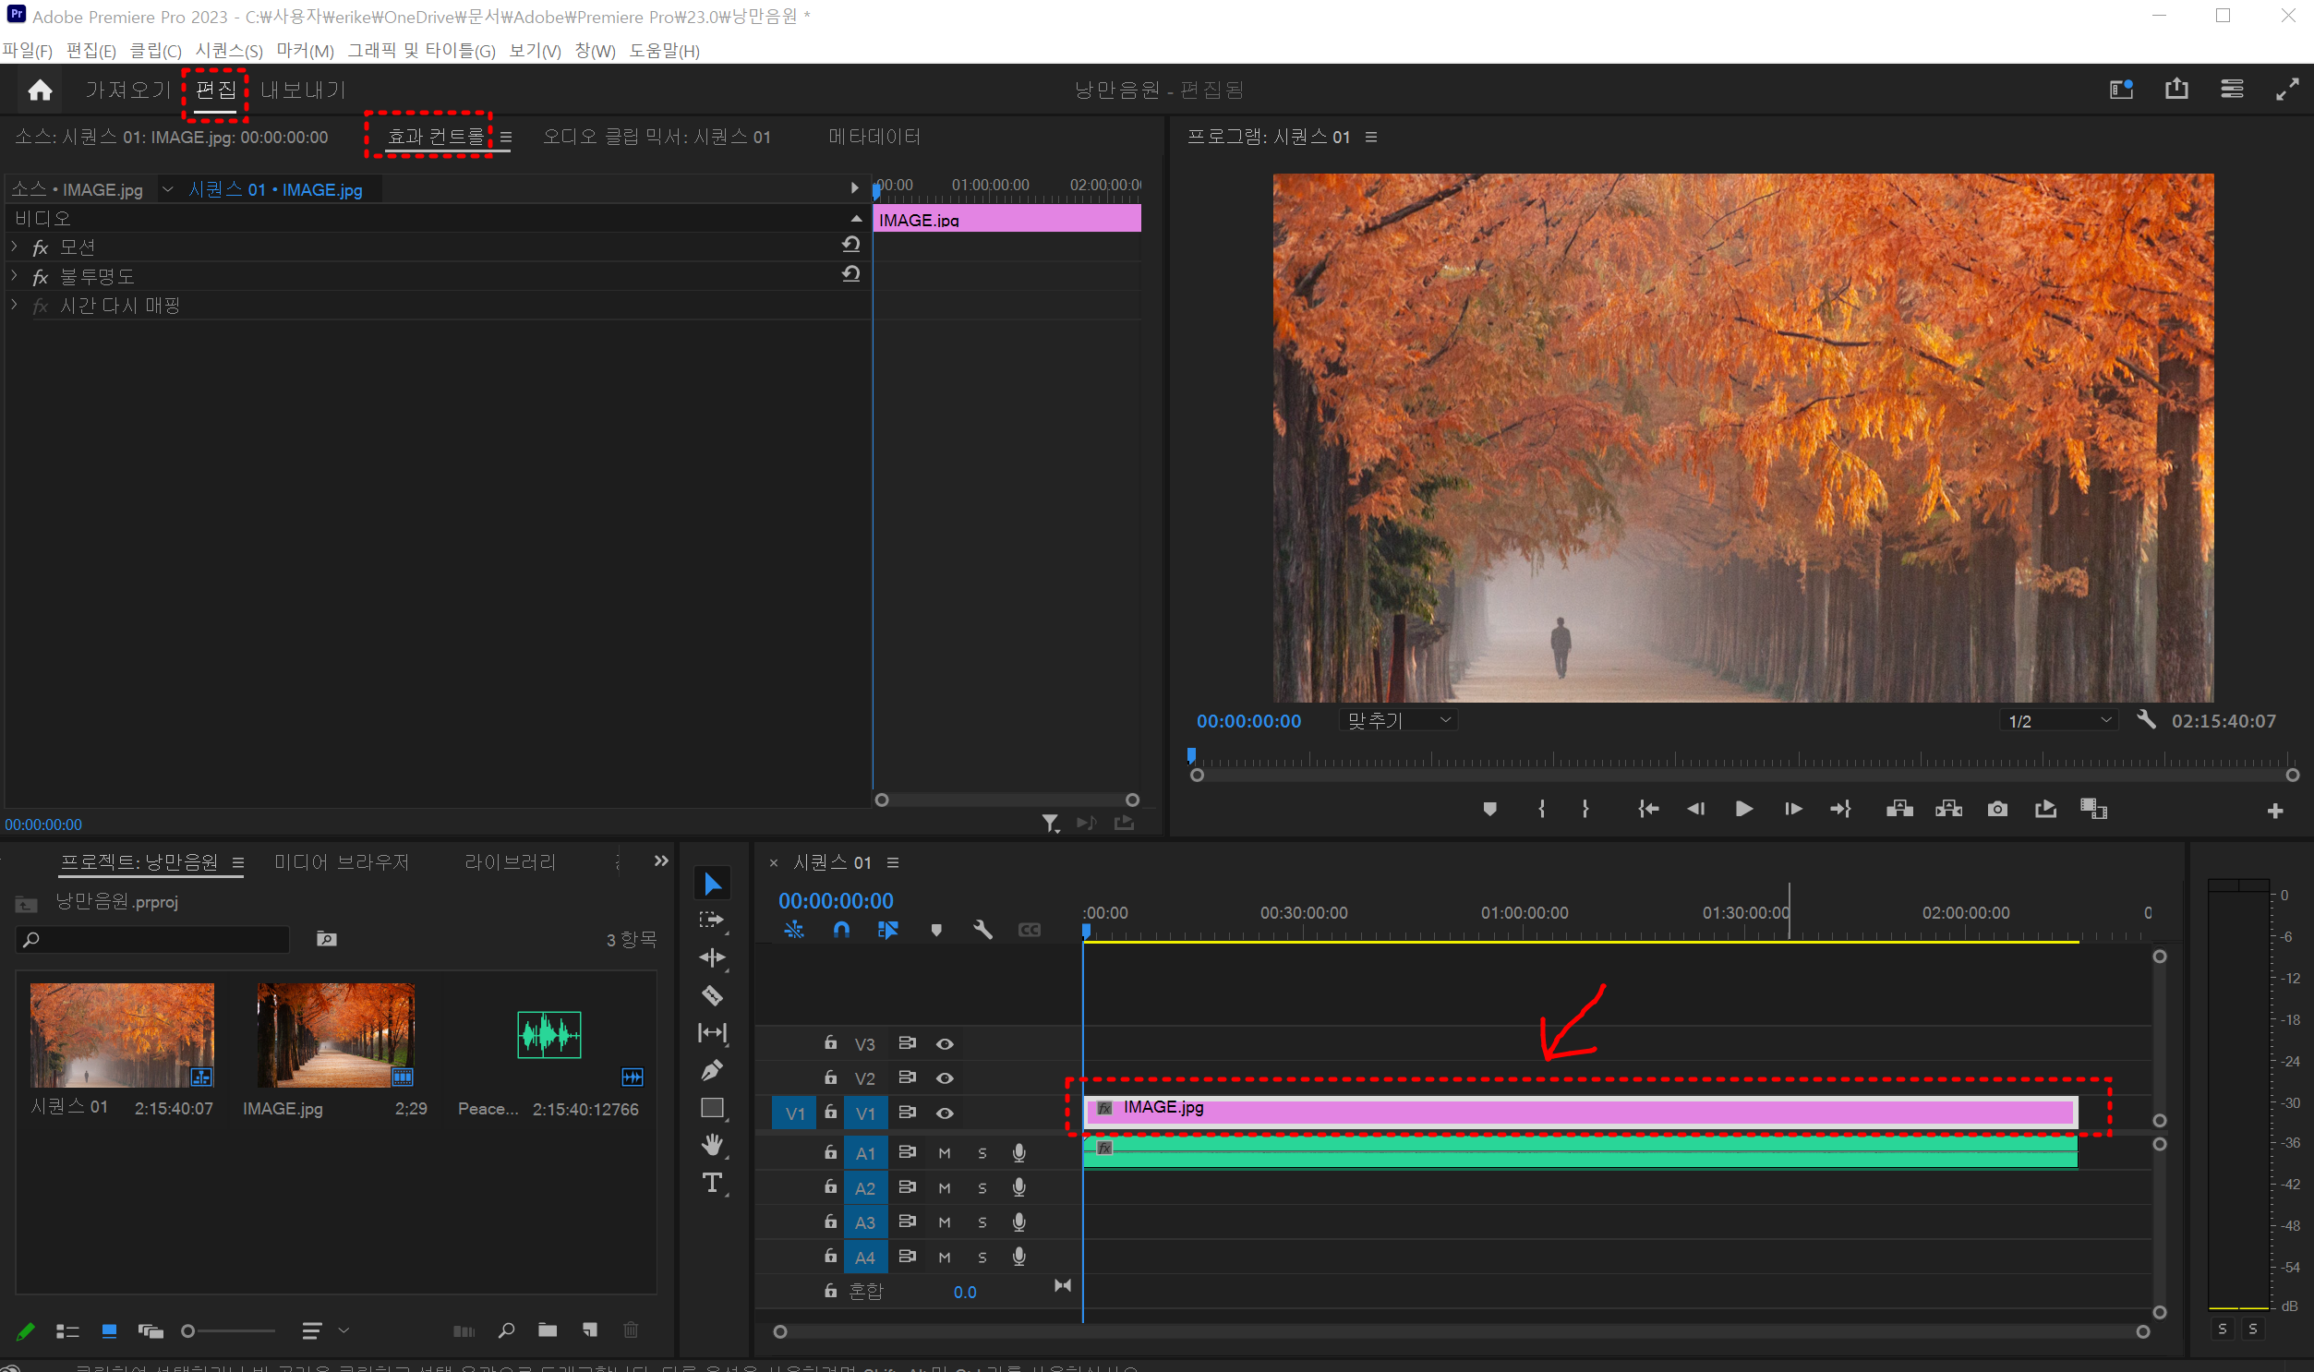Open the 시퀀스(S) menu
The image size is (2314, 1372).
(228, 51)
